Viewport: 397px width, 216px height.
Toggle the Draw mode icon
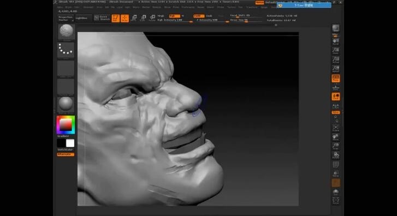125,18
